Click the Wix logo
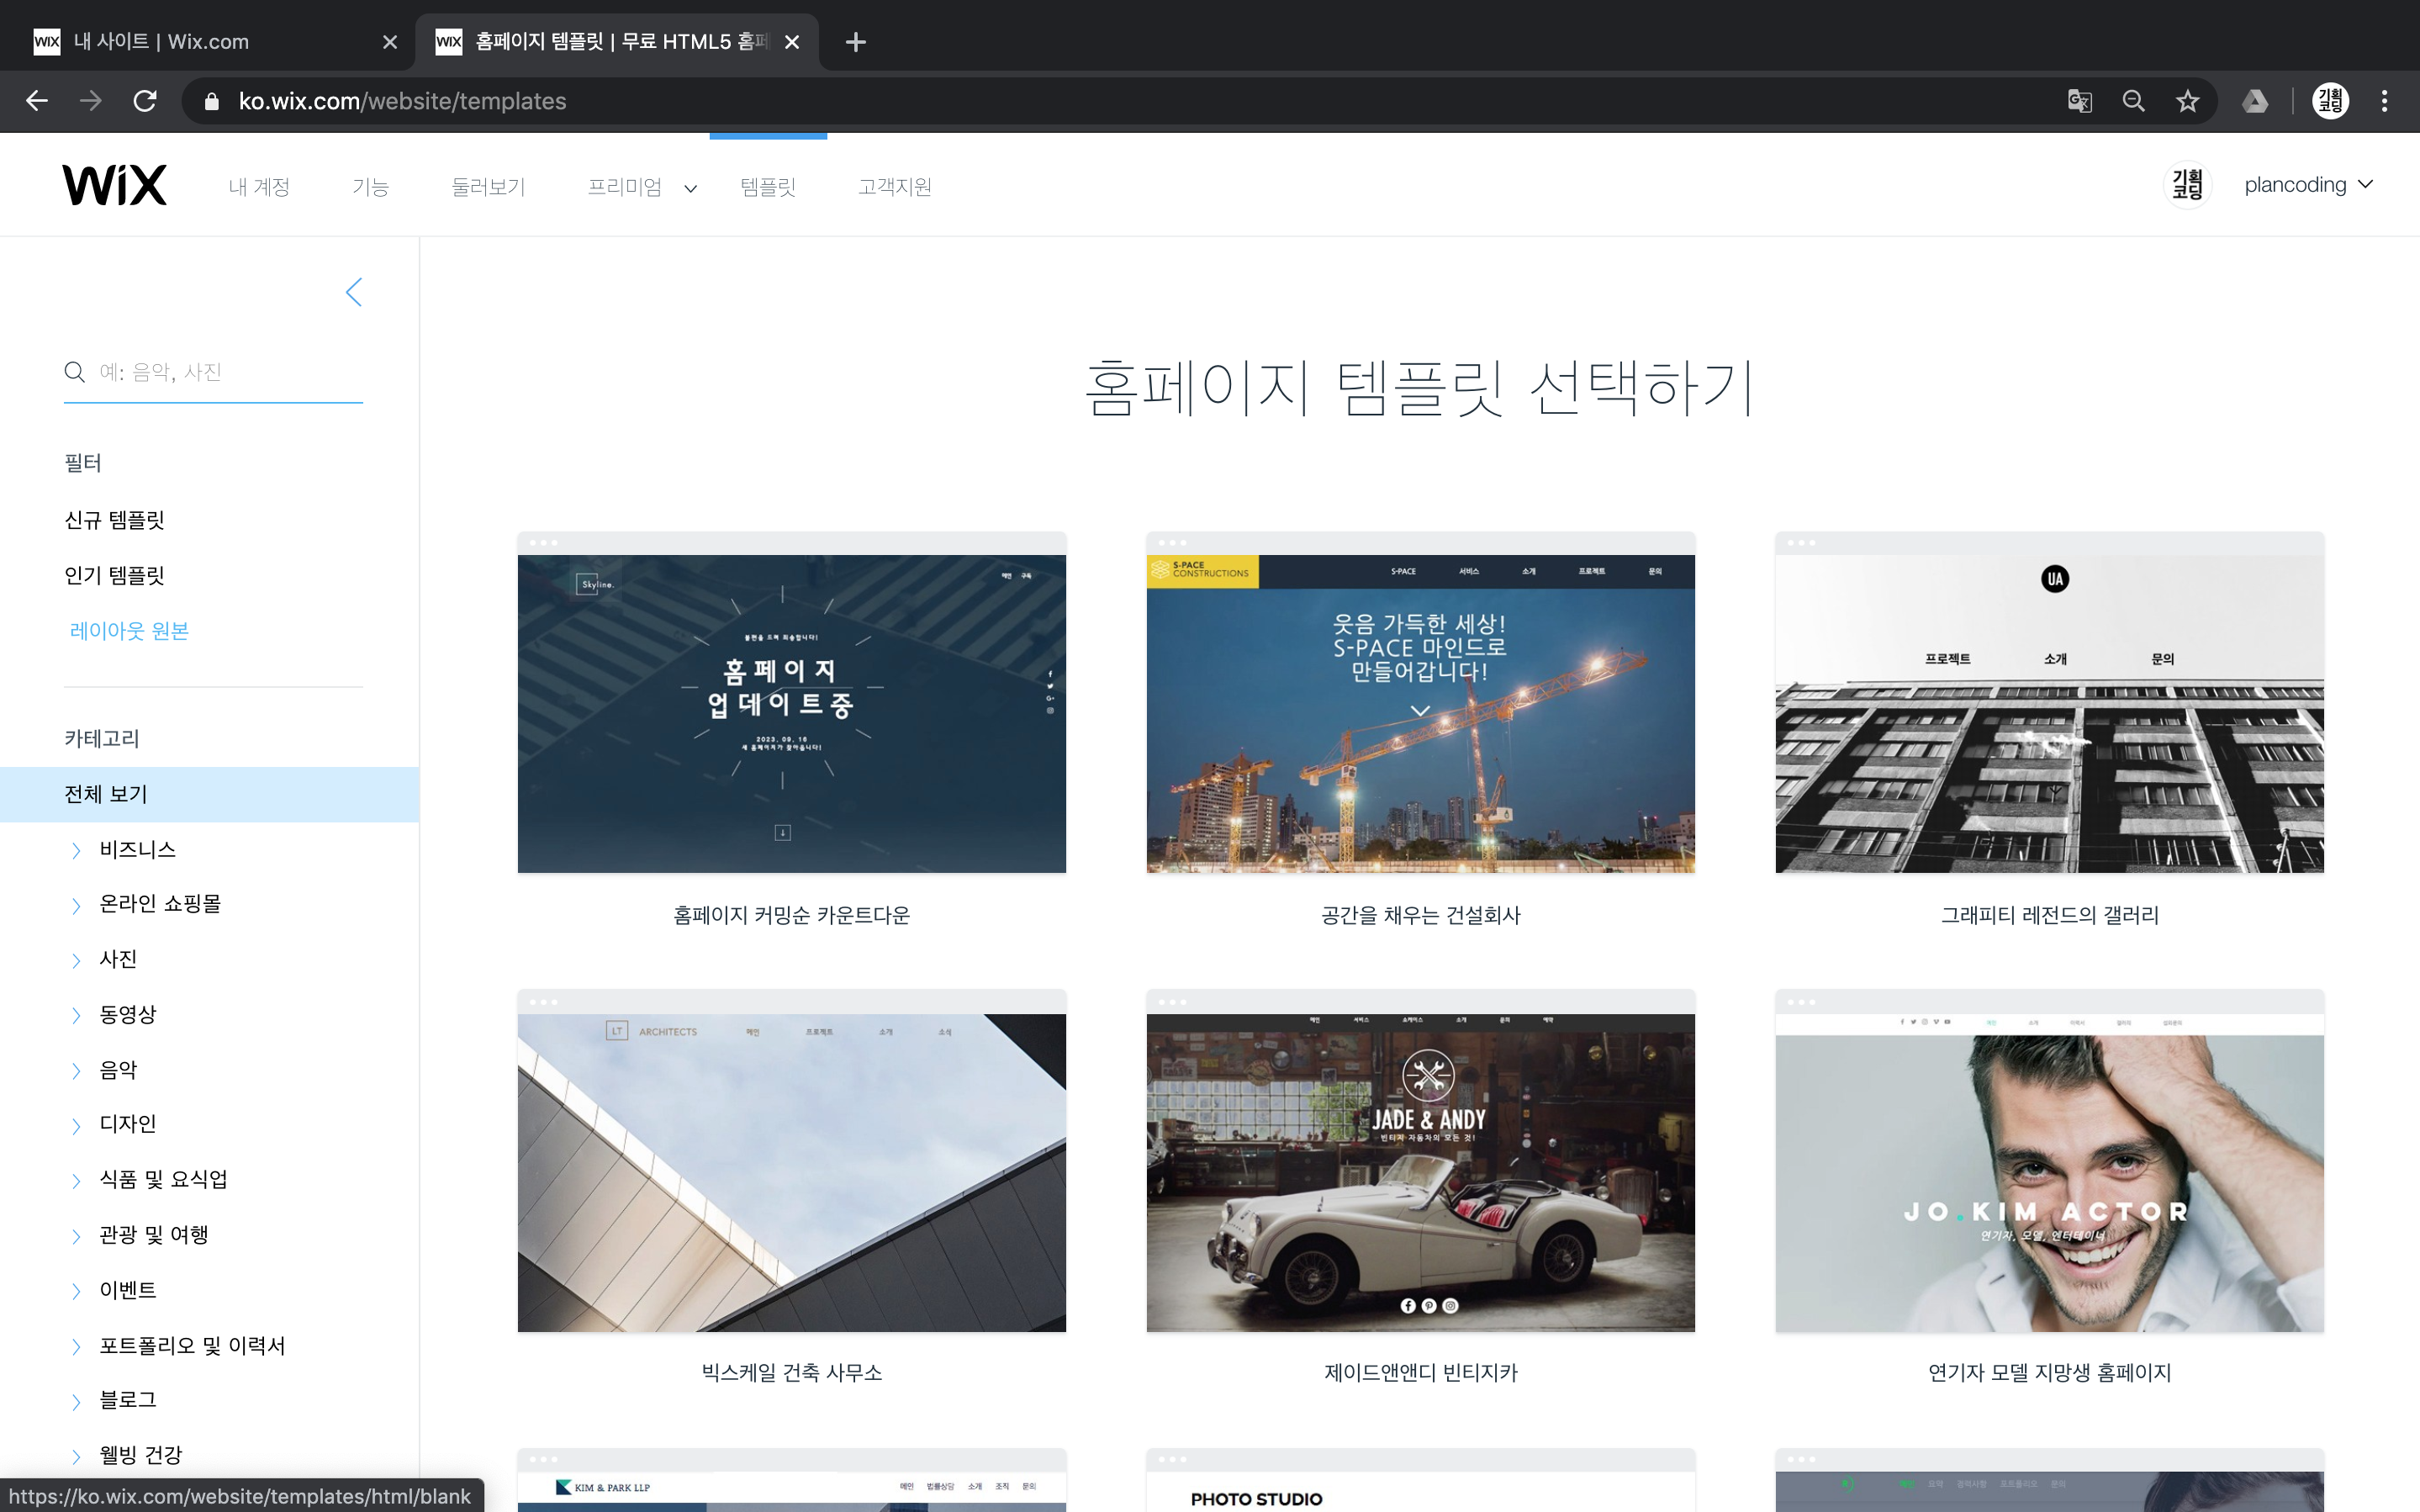 114,185
